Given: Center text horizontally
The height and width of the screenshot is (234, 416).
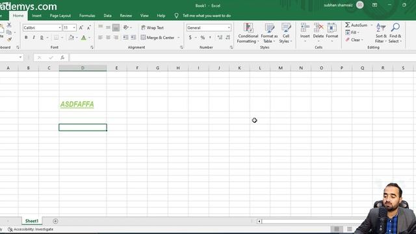Looking at the screenshot, I should (x=109, y=38).
